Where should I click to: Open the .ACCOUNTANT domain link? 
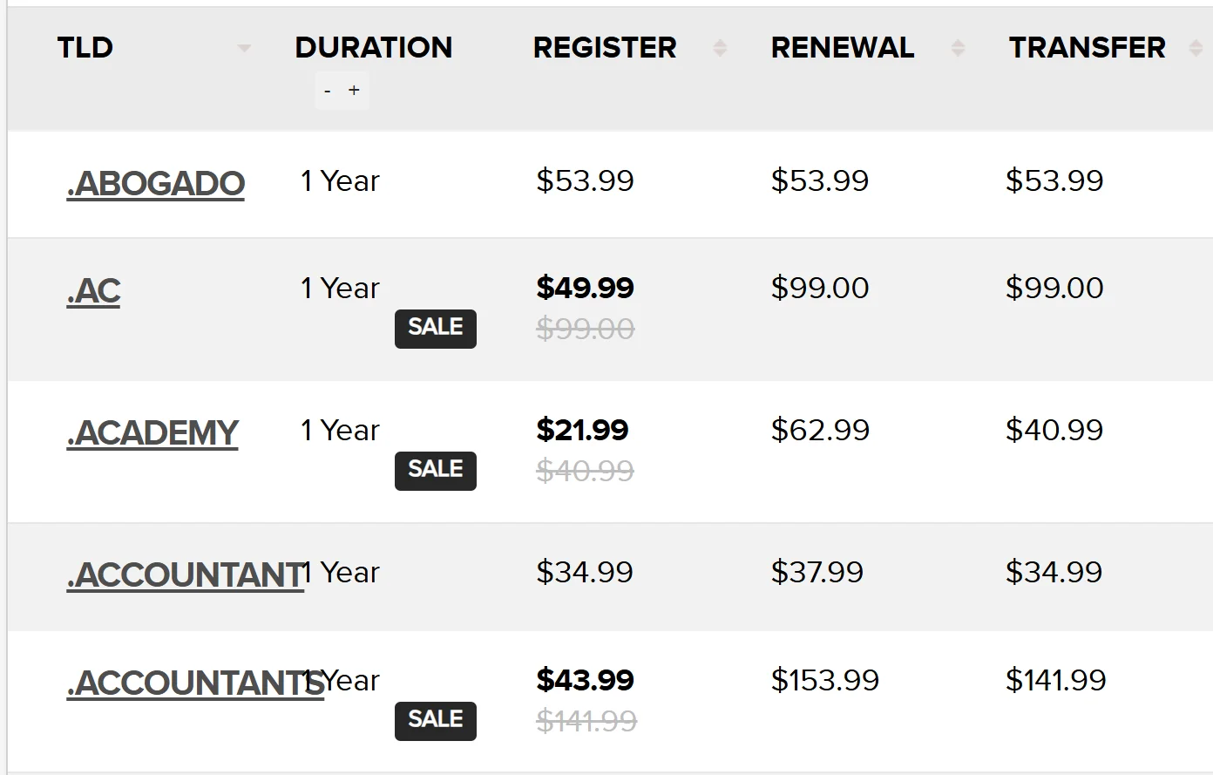tap(185, 574)
